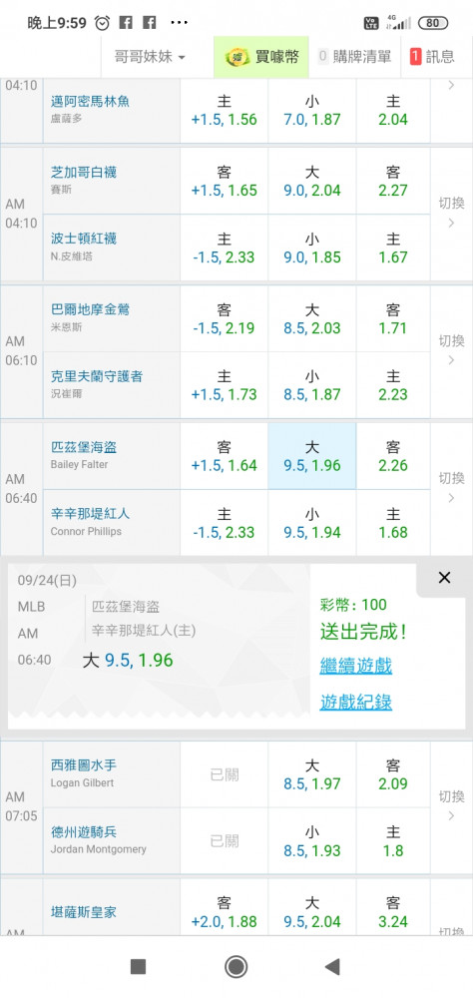Toggle the selected 大 9.5, 1.96 bet cell
This screenshot has width=473, height=998.
[x=312, y=456]
